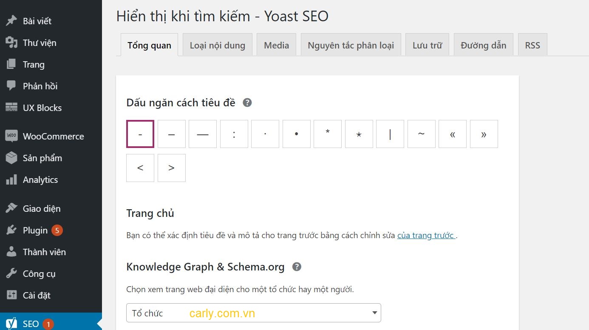Click the SEO notification badge

coord(48,324)
